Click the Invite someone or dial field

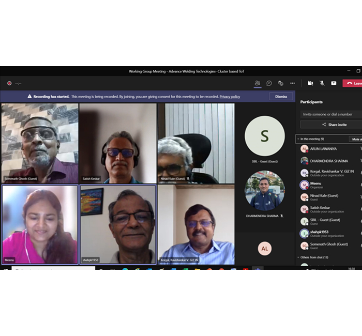pos(331,114)
